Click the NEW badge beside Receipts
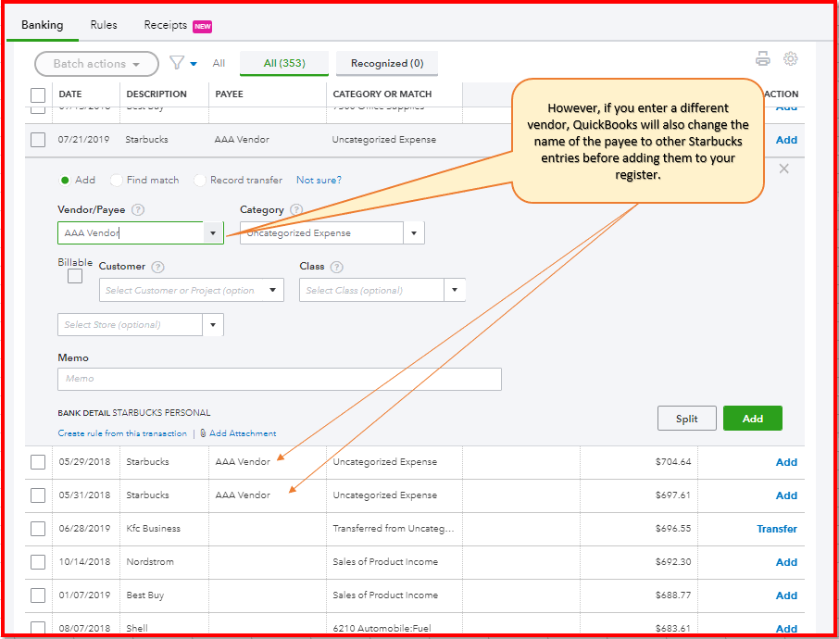The width and height of the screenshot is (839, 639). [x=202, y=26]
